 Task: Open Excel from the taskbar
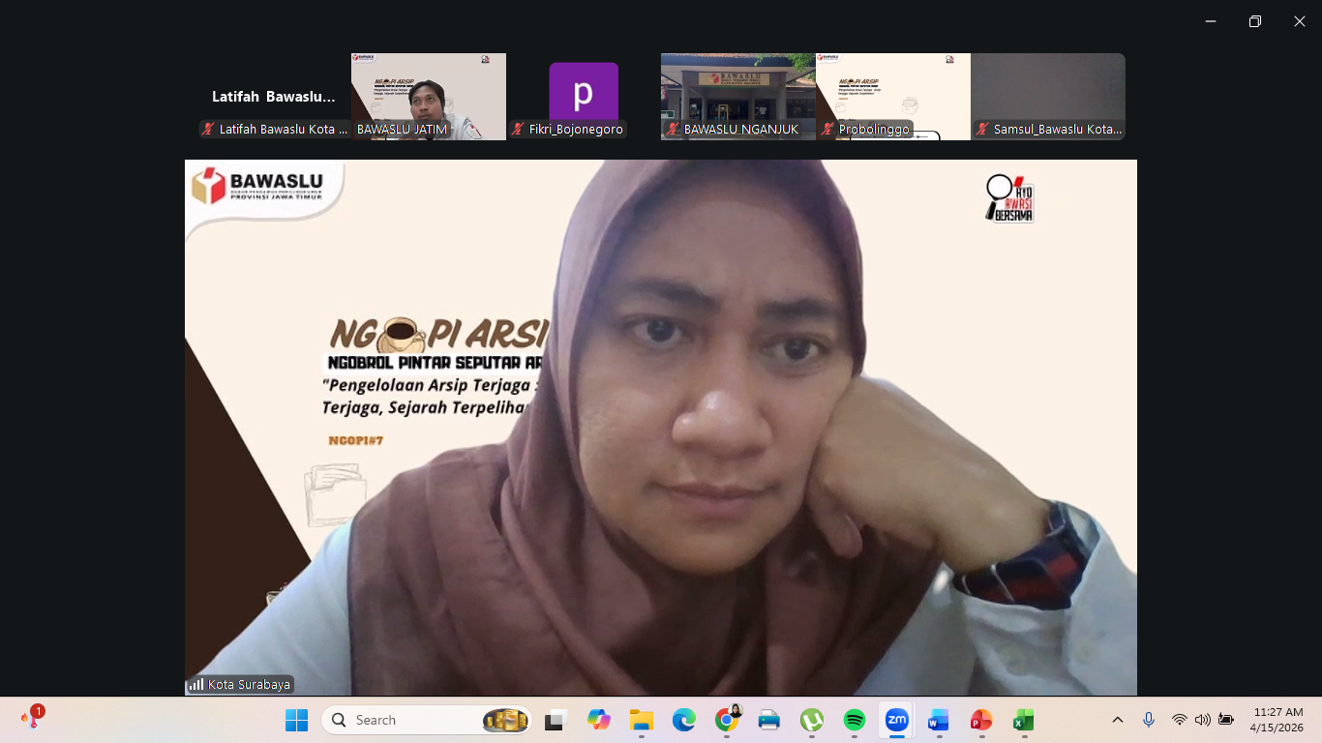(x=1023, y=720)
